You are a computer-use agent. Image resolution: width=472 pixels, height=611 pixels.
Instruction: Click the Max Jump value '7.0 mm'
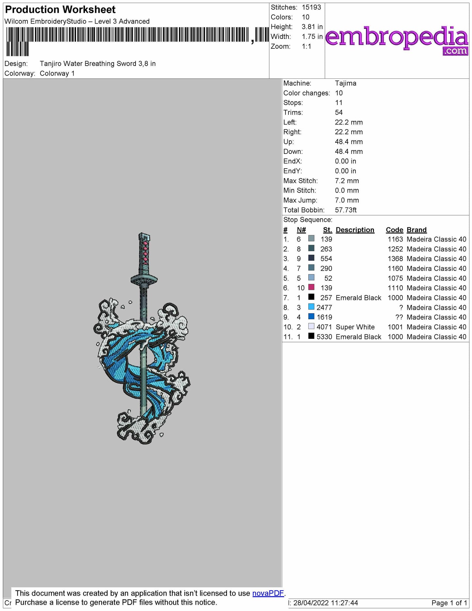[x=347, y=200]
